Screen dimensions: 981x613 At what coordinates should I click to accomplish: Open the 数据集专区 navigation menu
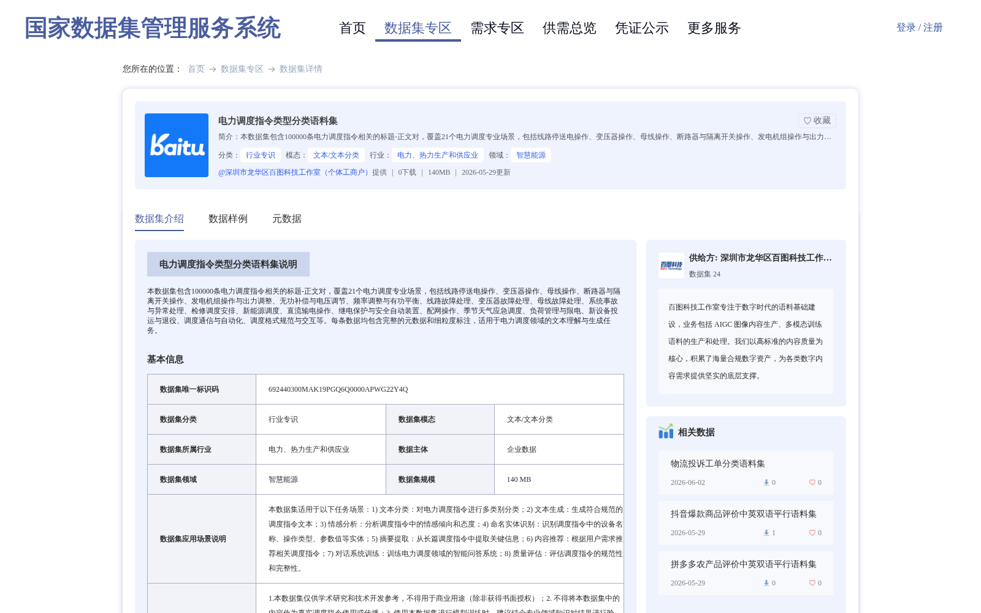coord(418,28)
